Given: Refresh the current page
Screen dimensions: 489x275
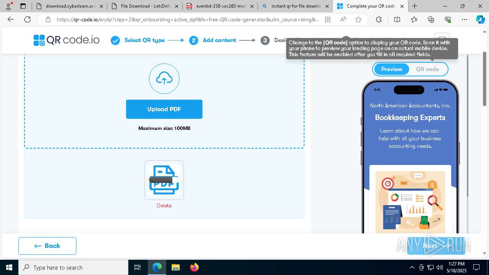Looking at the screenshot, I should (28, 20).
